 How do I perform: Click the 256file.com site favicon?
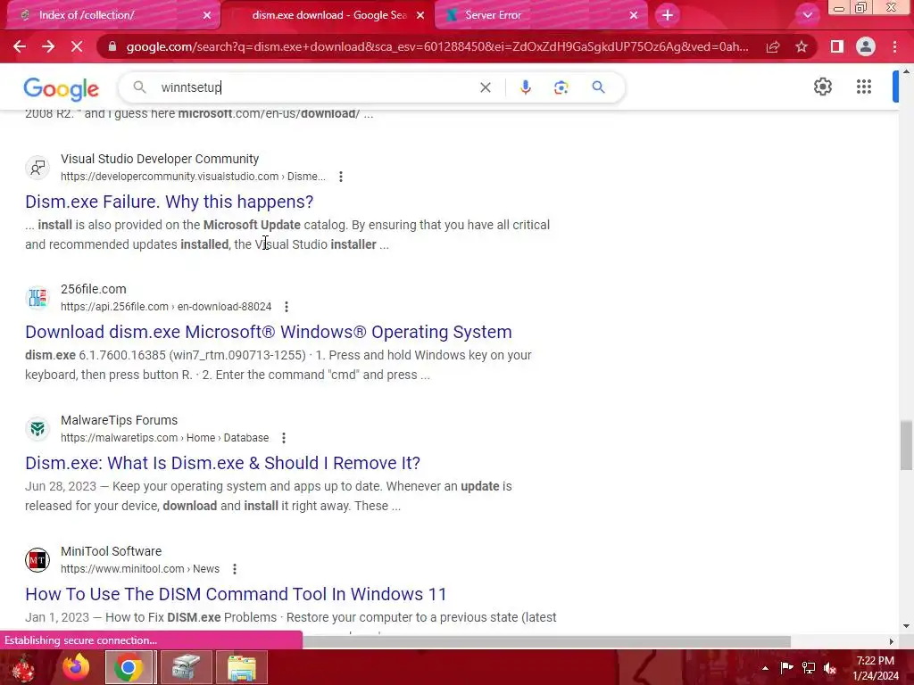click(x=37, y=298)
